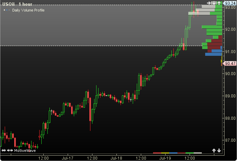Click the up arrow icon at bottom right
The height and width of the screenshot is (161, 237).
tap(214, 151)
